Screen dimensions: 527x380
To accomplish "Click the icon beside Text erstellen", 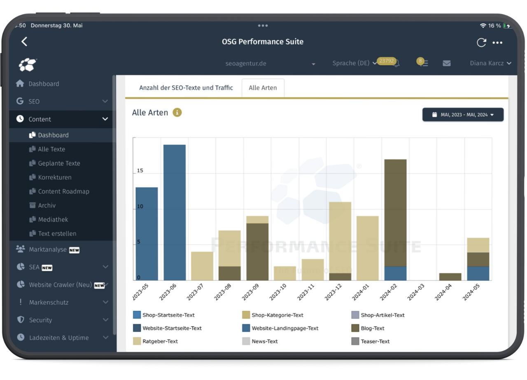I will point(32,233).
